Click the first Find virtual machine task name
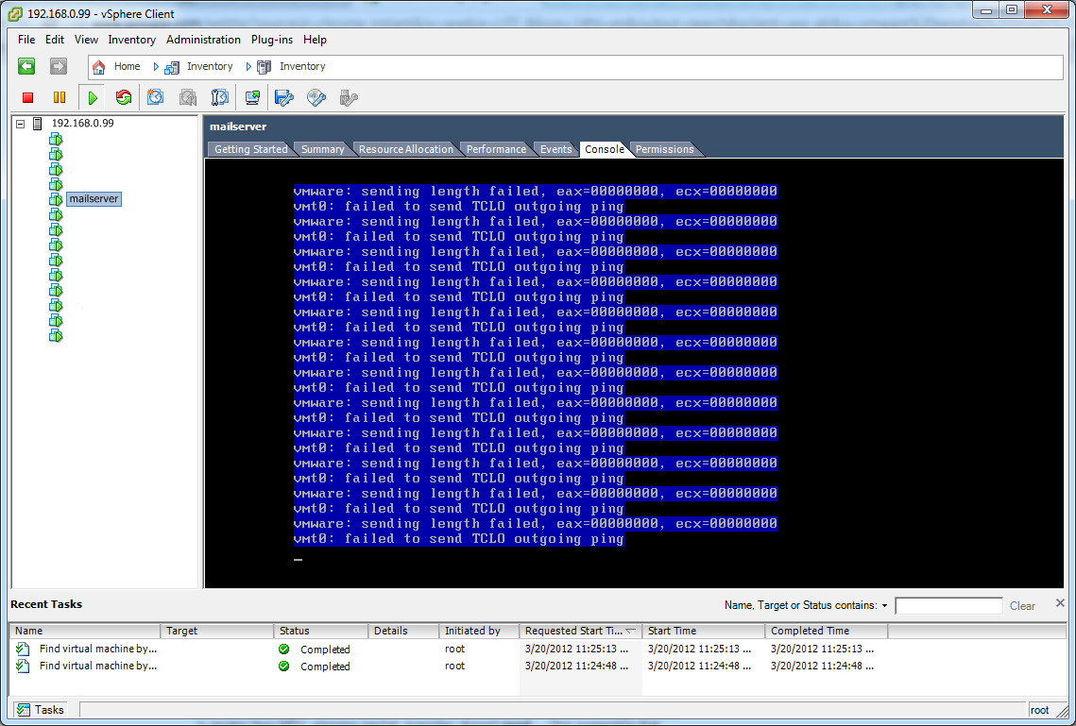Image resolution: width=1076 pixels, height=726 pixels. click(x=98, y=649)
